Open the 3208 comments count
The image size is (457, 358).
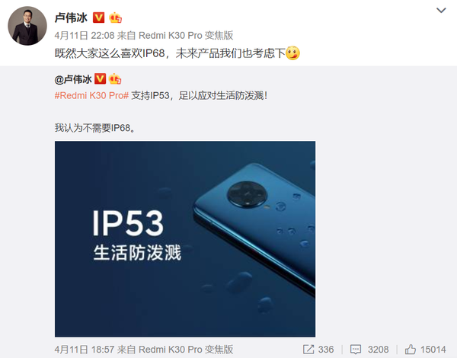(x=378, y=350)
